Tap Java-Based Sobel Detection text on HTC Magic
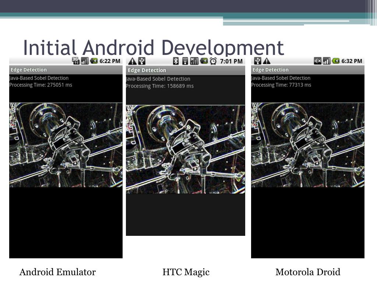 158,79
